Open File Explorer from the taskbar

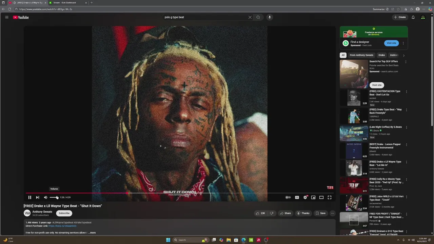(x=229, y=240)
